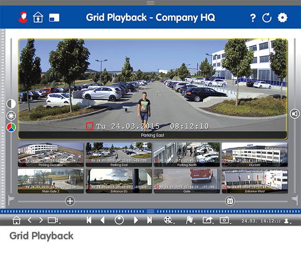301x254 pixels.
Task: Open help with the question mark icon
Action: tap(253, 18)
